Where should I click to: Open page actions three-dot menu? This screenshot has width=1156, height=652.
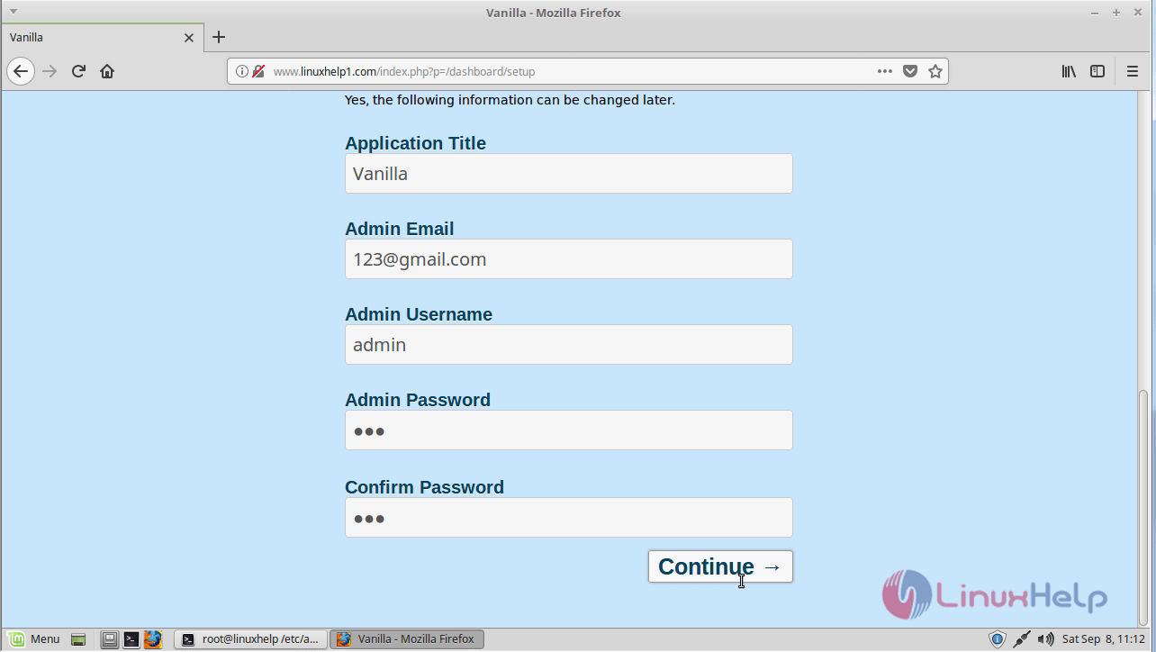tap(885, 71)
